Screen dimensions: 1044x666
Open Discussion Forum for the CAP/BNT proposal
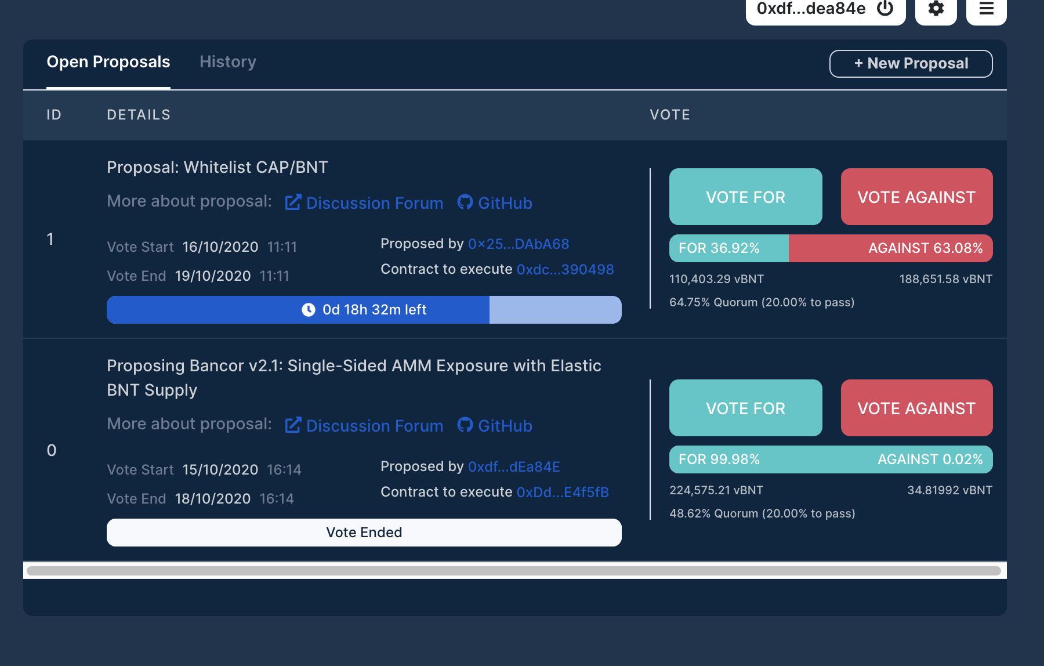(374, 202)
